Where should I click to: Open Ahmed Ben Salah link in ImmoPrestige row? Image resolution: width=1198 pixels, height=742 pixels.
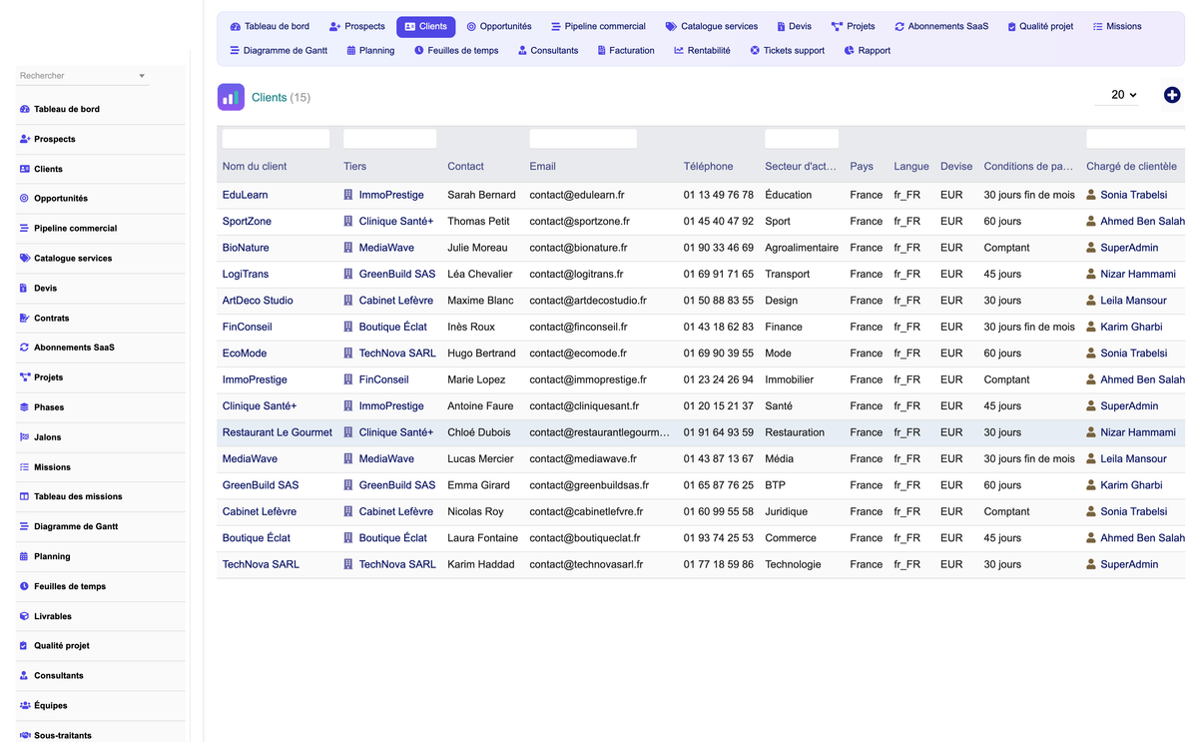(x=1143, y=379)
